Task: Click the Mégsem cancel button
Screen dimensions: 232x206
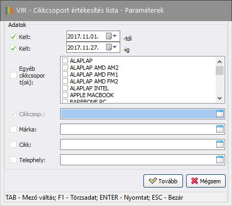Action: pos(206,181)
